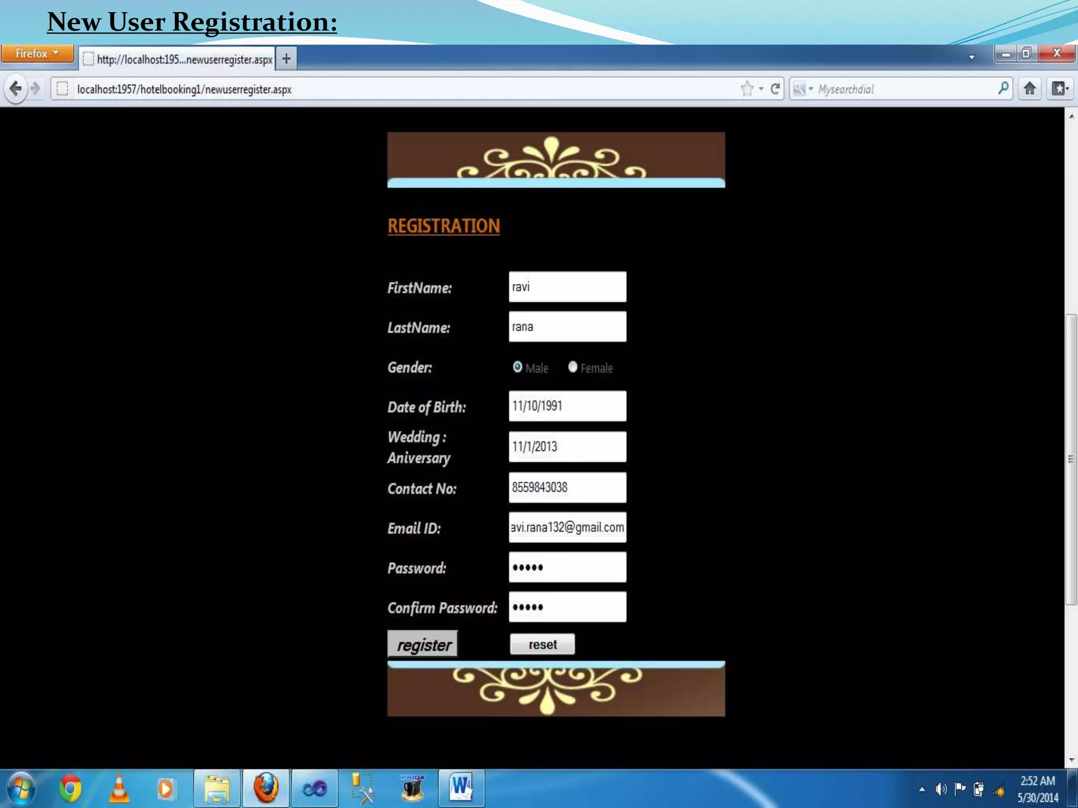Screen dimensions: 1078x808
Task: Reload the page with refresh icon
Action: coord(775,88)
